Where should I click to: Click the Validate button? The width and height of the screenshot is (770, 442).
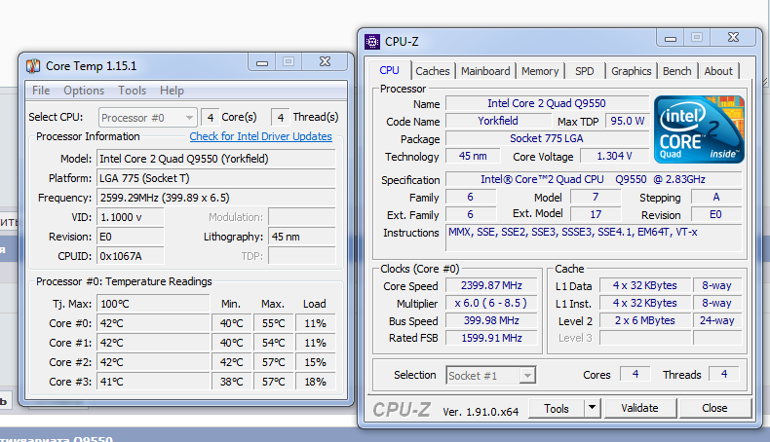pos(639,408)
